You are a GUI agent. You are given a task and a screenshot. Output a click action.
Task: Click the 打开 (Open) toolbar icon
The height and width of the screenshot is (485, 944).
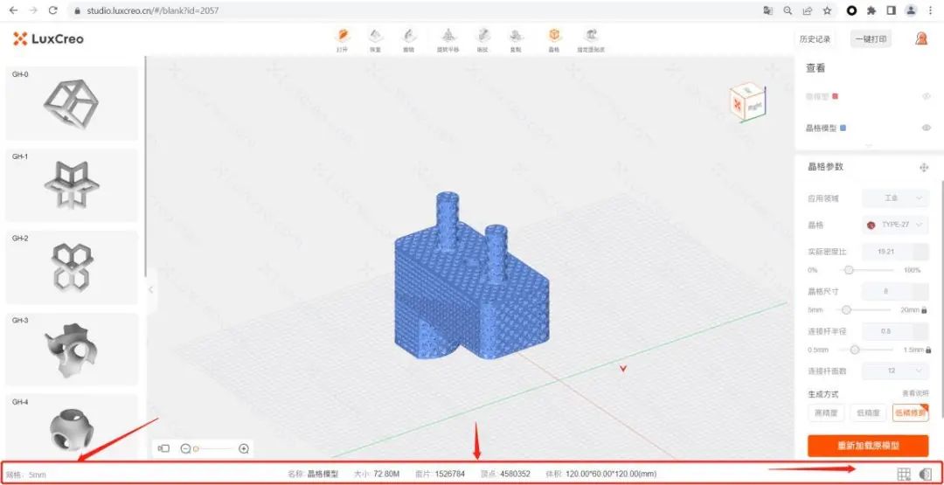[x=343, y=38]
